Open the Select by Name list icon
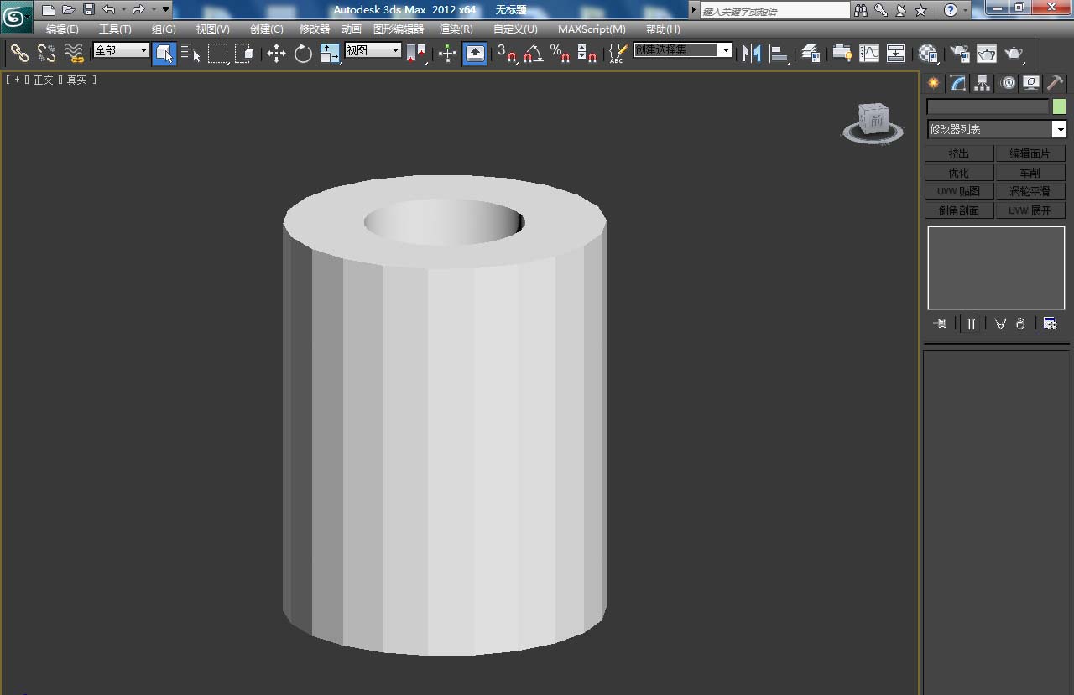The height and width of the screenshot is (695, 1074). click(190, 54)
